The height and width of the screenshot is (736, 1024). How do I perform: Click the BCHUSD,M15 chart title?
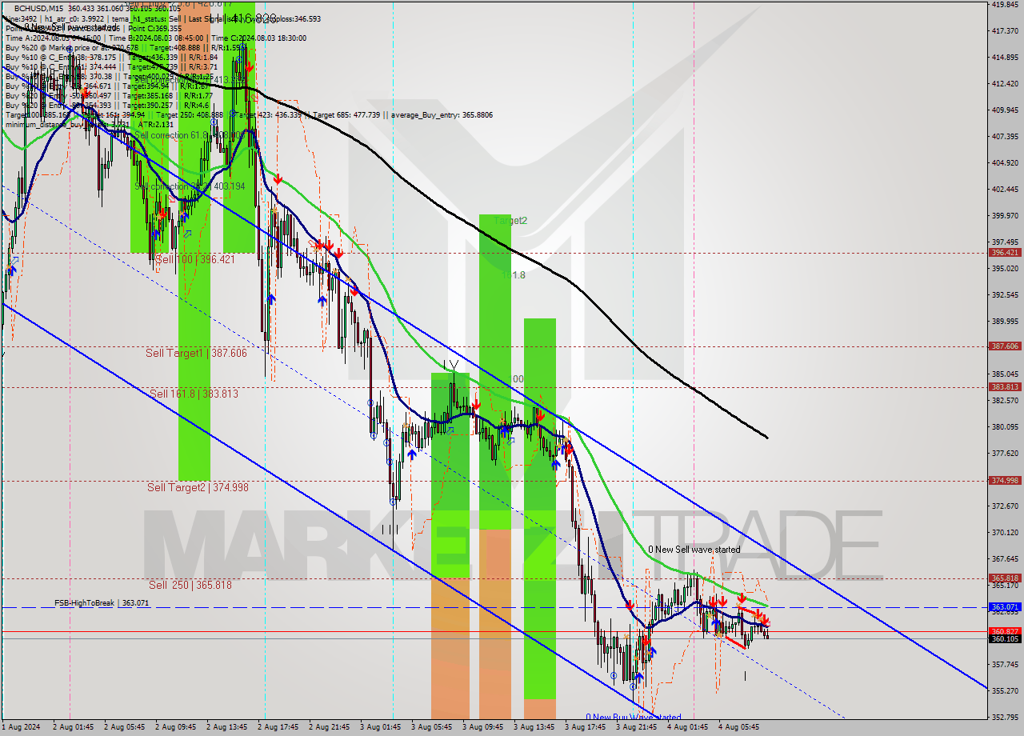tap(39, 8)
